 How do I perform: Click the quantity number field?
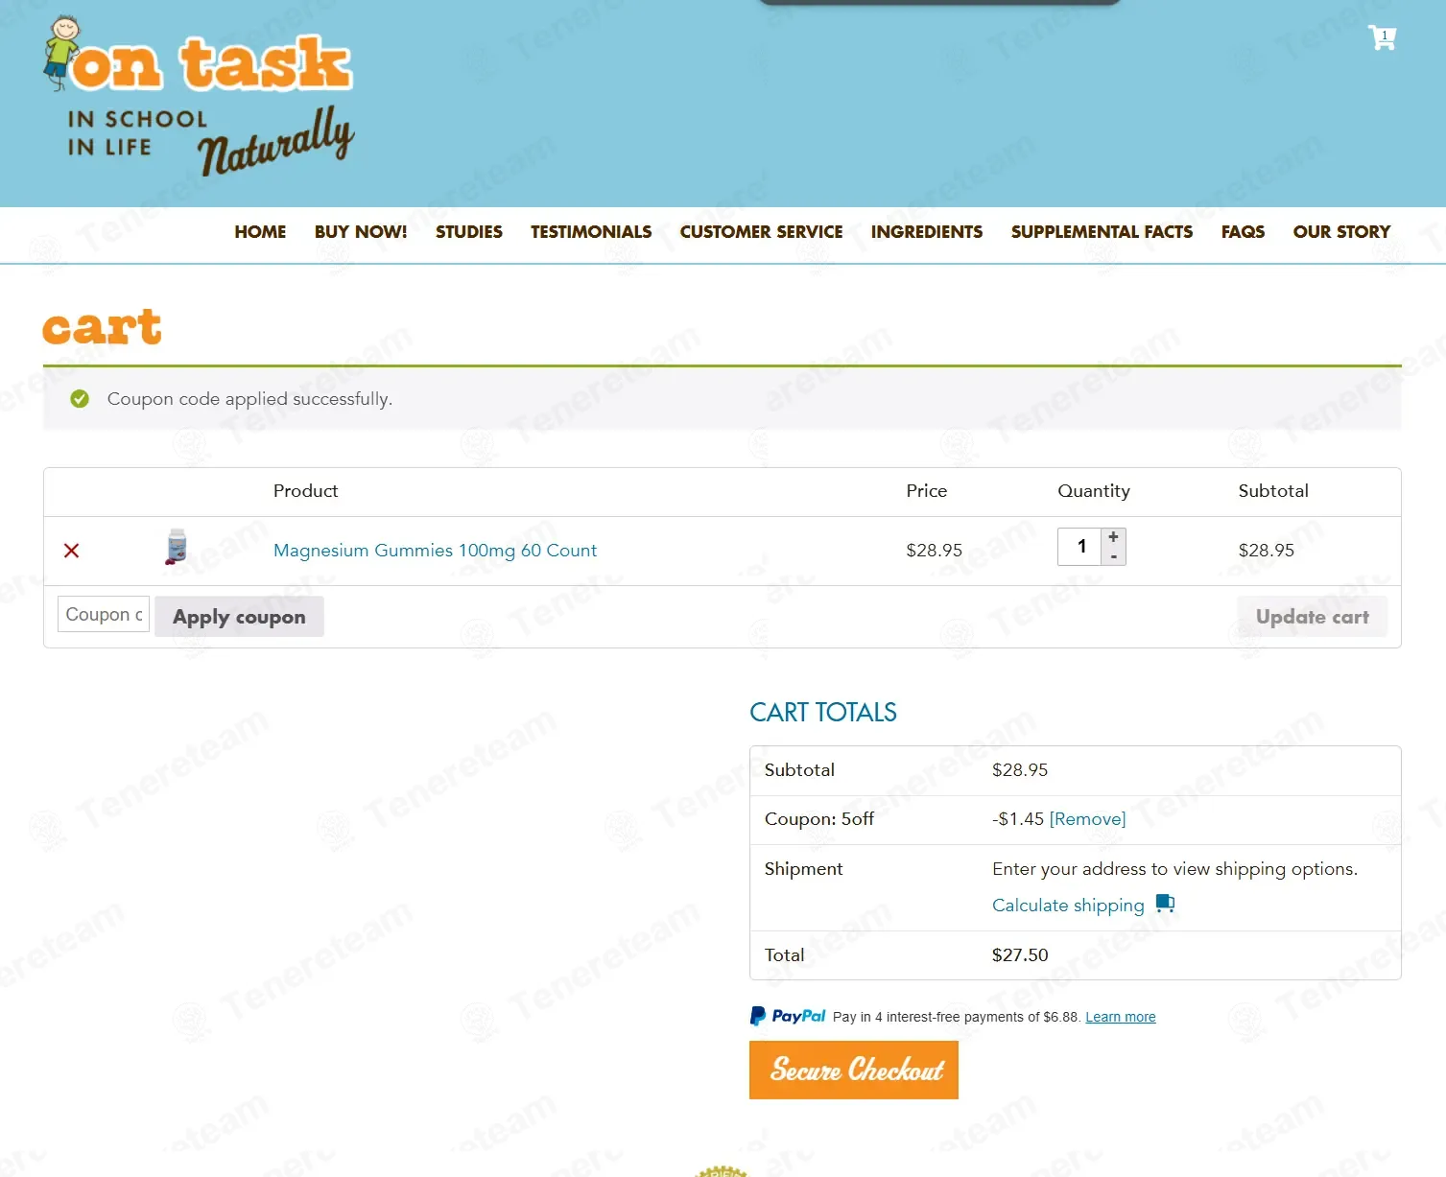[x=1080, y=547]
